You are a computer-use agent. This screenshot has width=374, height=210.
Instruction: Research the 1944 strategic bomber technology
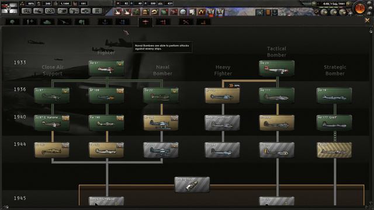(x=334, y=150)
